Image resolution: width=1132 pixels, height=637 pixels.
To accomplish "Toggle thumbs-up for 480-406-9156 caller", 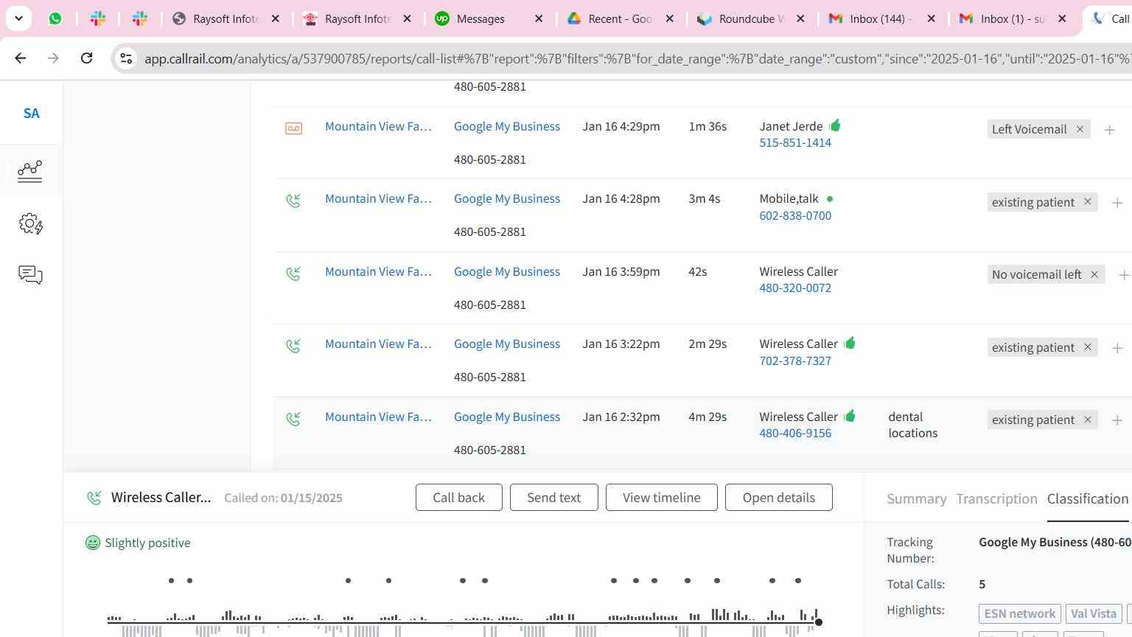I will tap(850, 416).
